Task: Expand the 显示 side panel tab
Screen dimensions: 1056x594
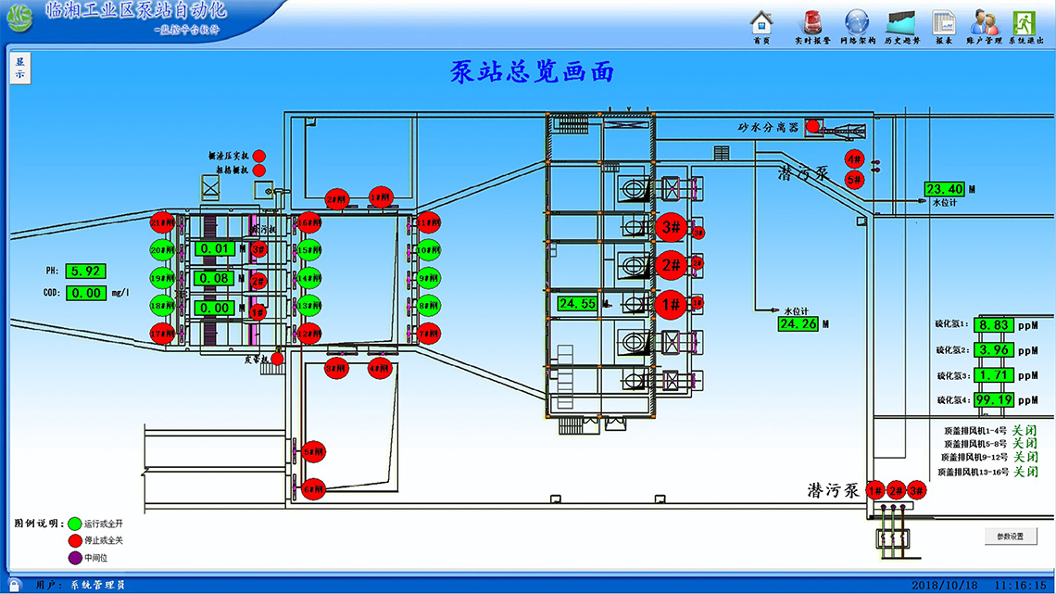Action: (19, 69)
